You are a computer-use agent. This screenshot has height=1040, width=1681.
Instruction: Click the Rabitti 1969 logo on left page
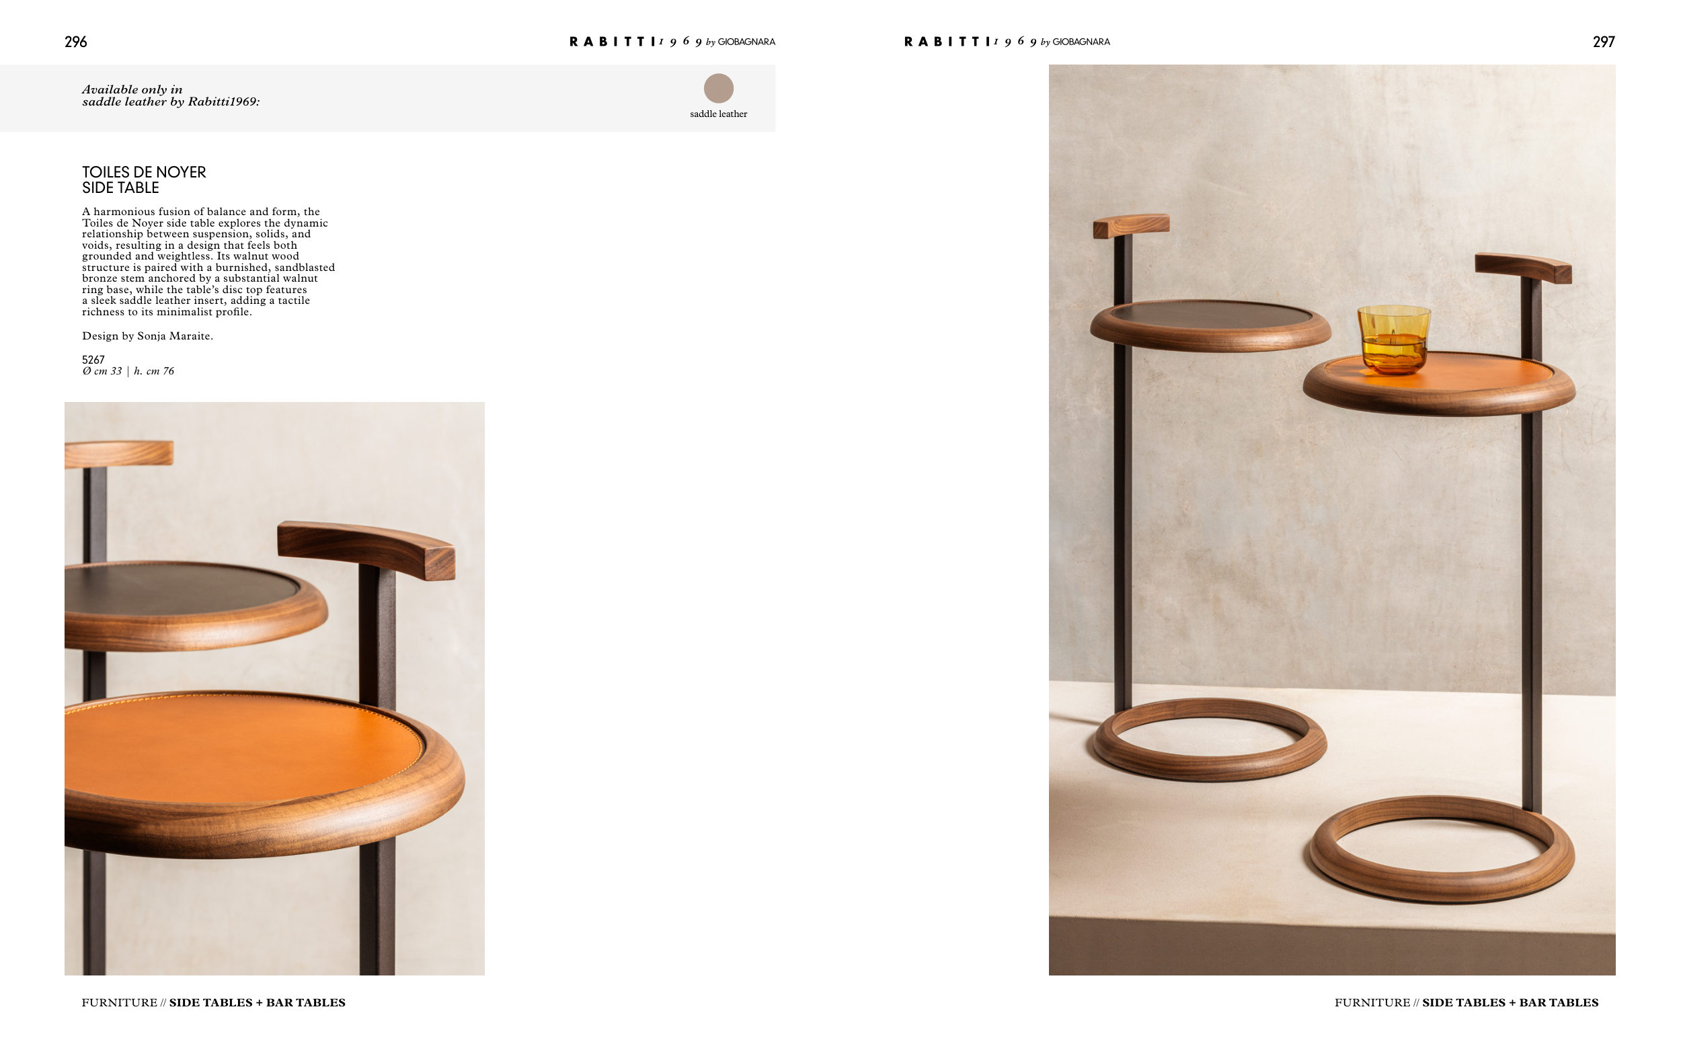tap(672, 41)
